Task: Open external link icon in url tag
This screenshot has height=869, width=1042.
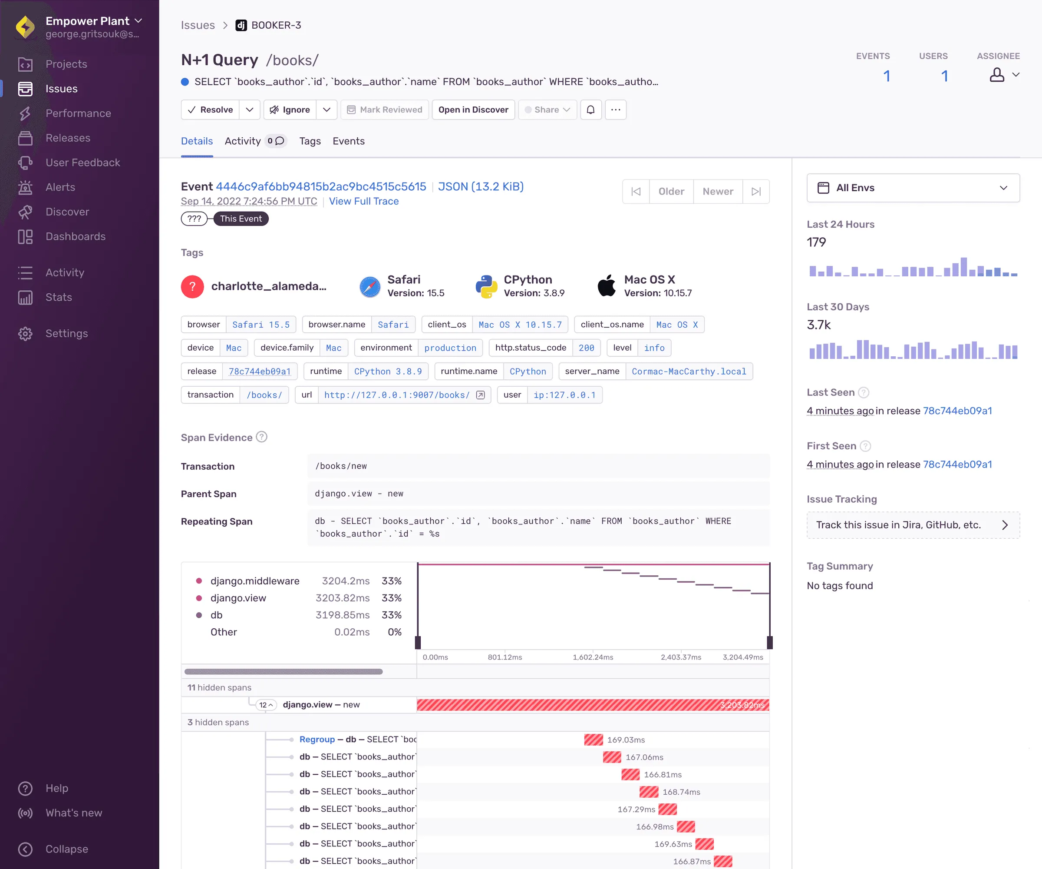Action: point(480,395)
